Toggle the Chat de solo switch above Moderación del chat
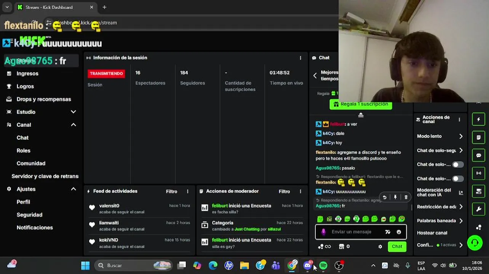 click(457, 178)
